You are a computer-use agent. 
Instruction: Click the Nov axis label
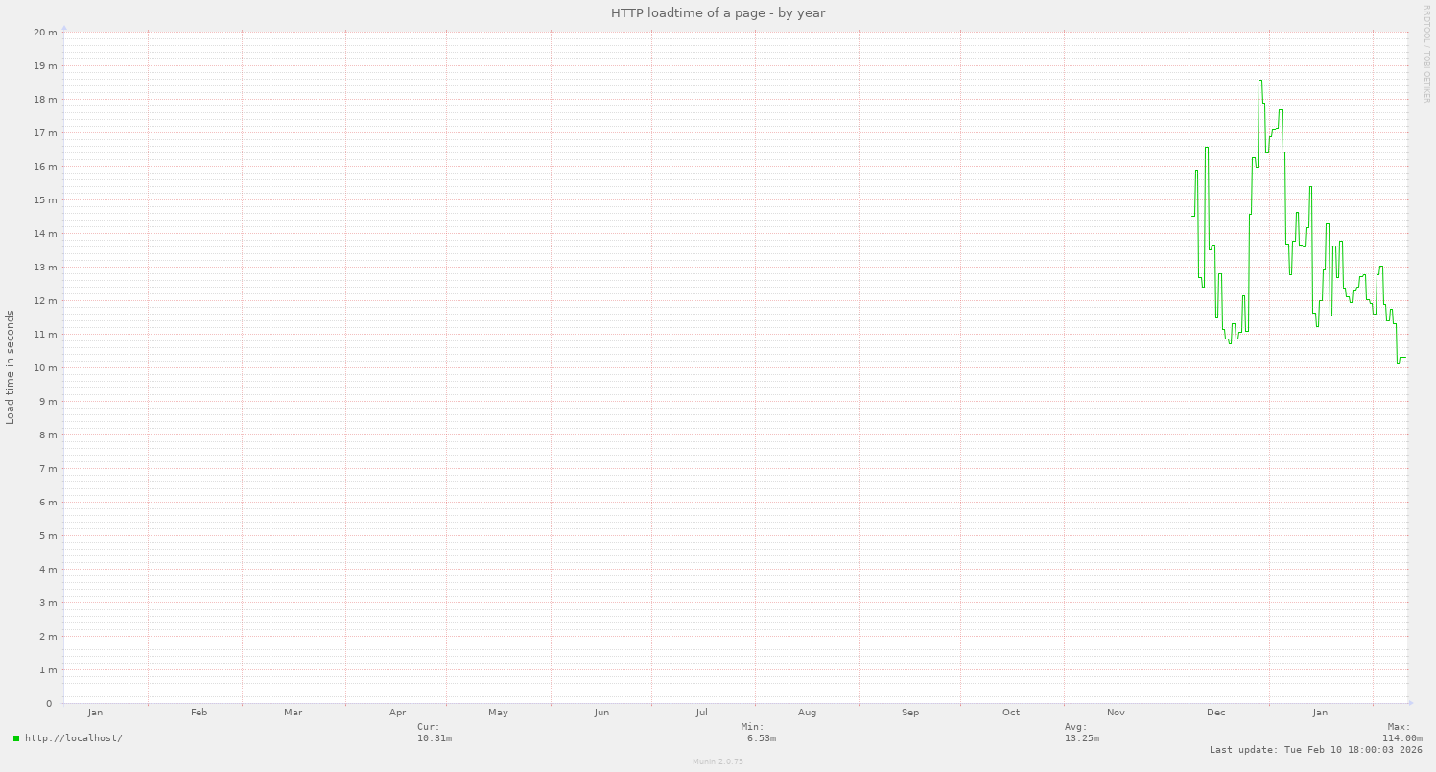[x=1115, y=712]
